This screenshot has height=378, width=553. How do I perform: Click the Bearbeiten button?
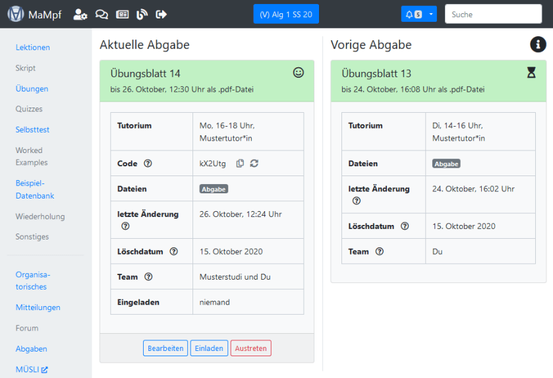(x=165, y=348)
